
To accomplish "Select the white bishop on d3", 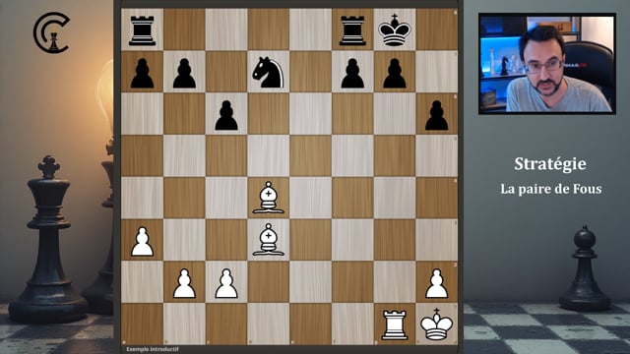I will tap(269, 240).
